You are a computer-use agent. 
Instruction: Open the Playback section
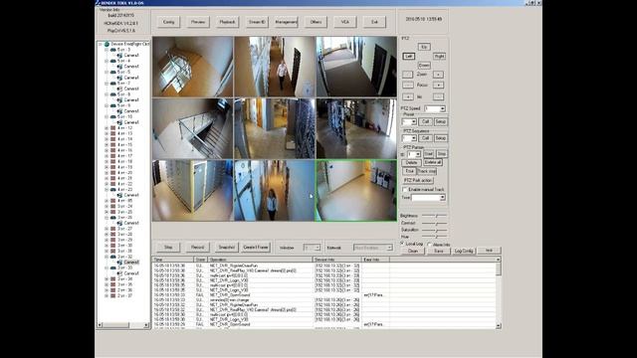(x=228, y=22)
